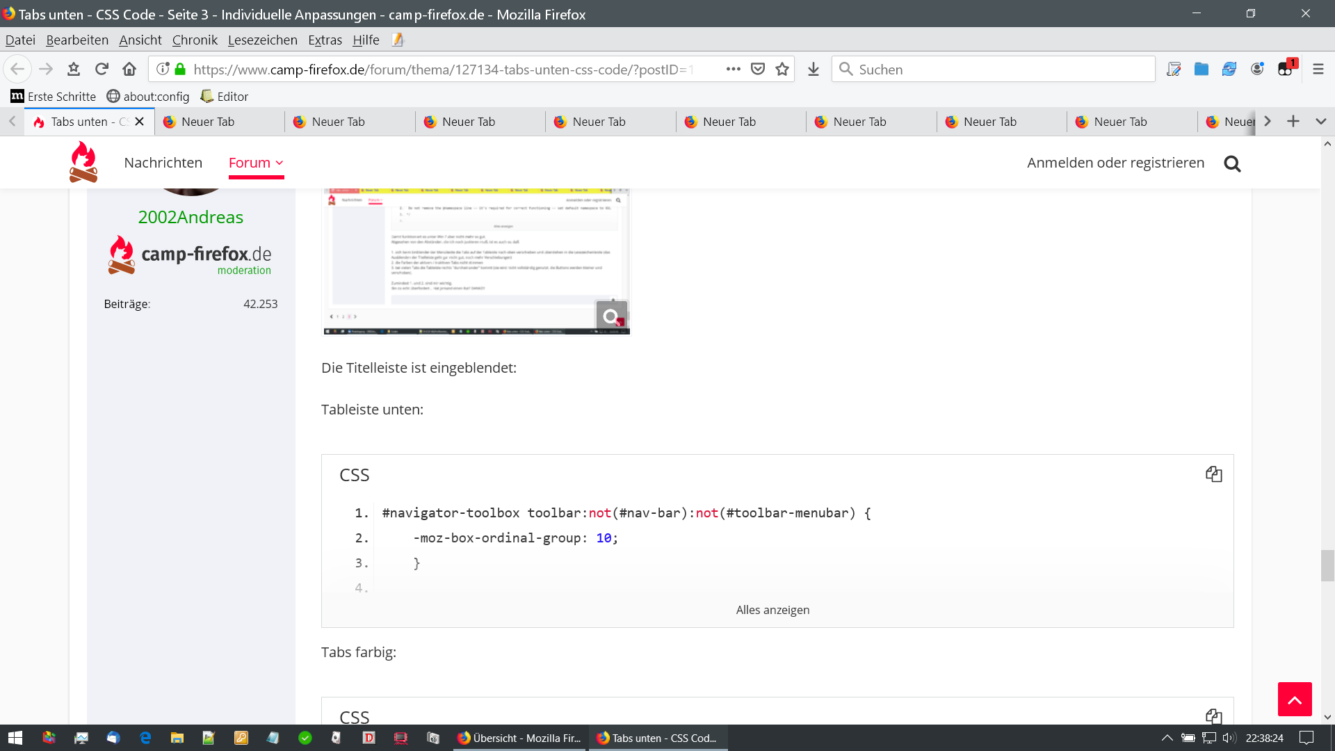This screenshot has height=751, width=1335.
Task: Go to the browser home page
Action: click(x=129, y=69)
